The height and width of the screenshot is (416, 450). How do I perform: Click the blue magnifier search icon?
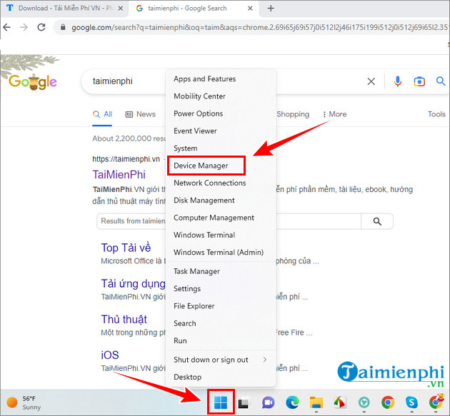point(441,81)
